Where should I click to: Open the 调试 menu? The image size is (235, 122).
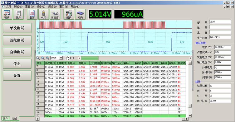[x=52, y=7]
